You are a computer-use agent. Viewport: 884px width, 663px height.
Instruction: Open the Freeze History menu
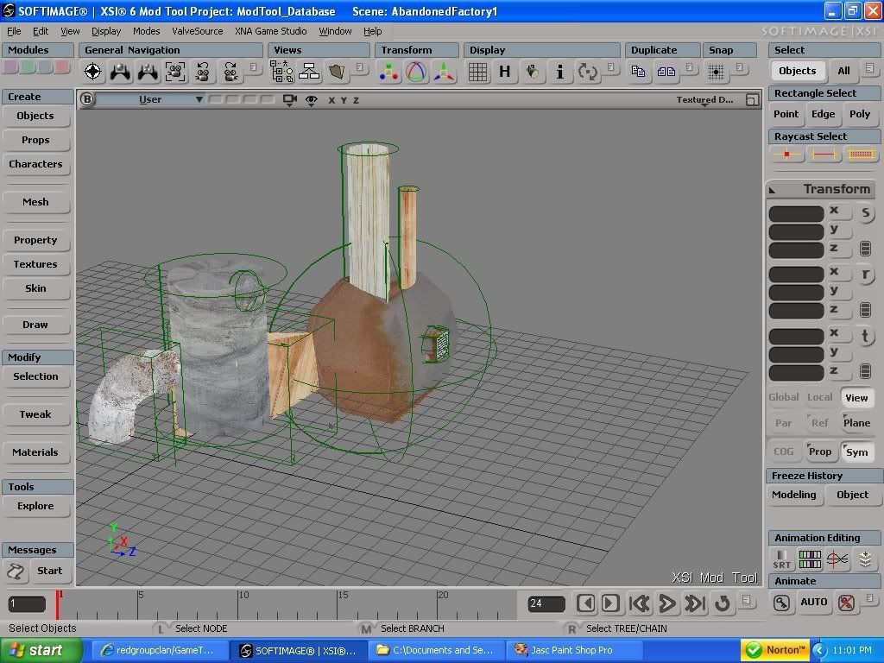824,476
